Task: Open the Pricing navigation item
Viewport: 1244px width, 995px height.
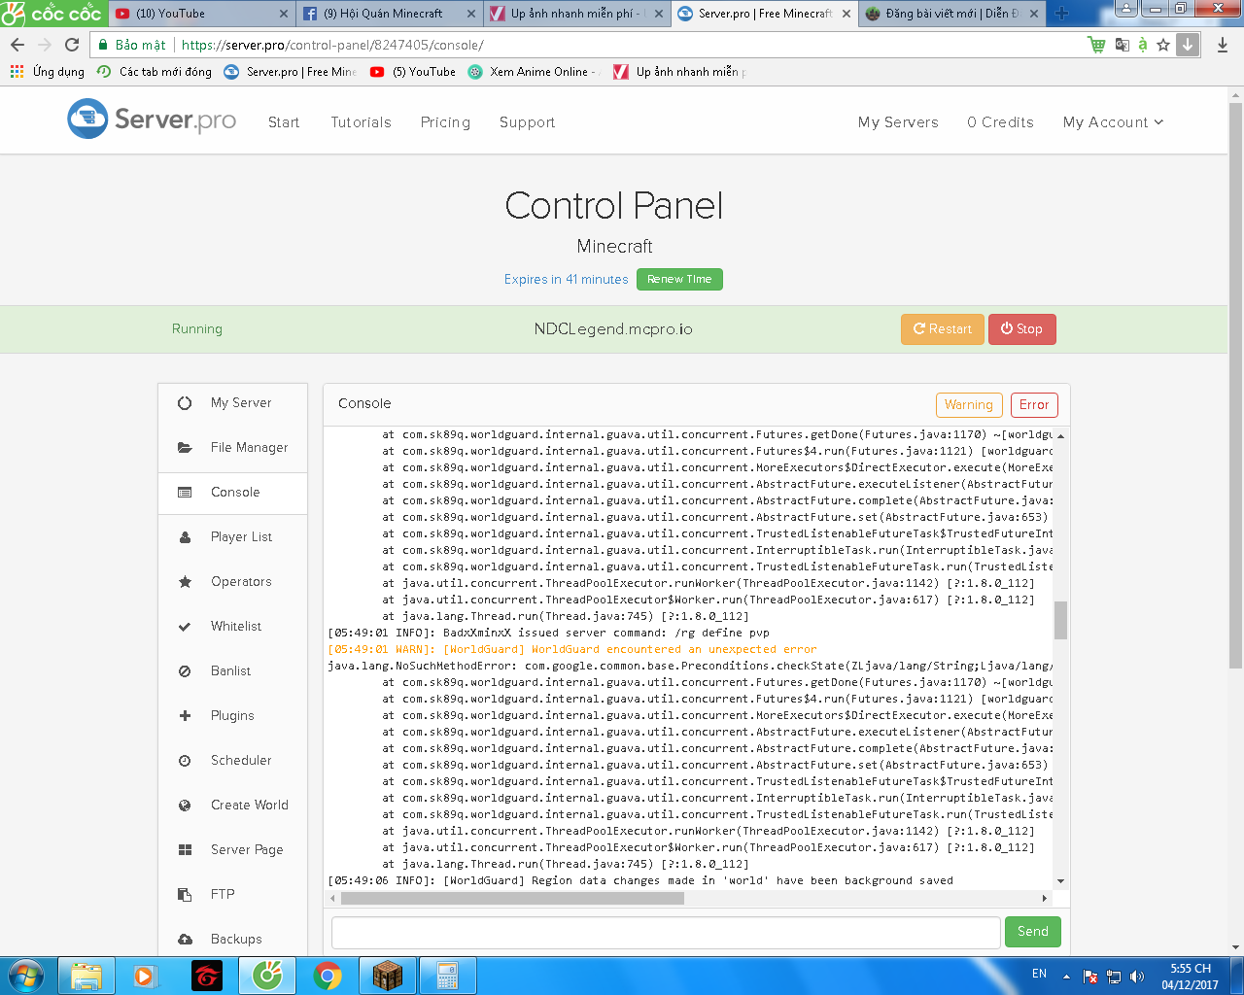Action: click(445, 122)
